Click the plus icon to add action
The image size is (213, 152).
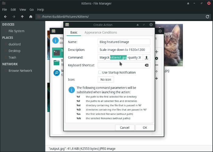[x=157, y=52]
